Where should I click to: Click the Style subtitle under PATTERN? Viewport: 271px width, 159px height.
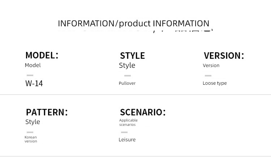point(33,122)
